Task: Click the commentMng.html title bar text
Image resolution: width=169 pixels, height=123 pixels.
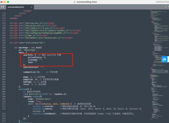Action: click(x=87, y=2)
